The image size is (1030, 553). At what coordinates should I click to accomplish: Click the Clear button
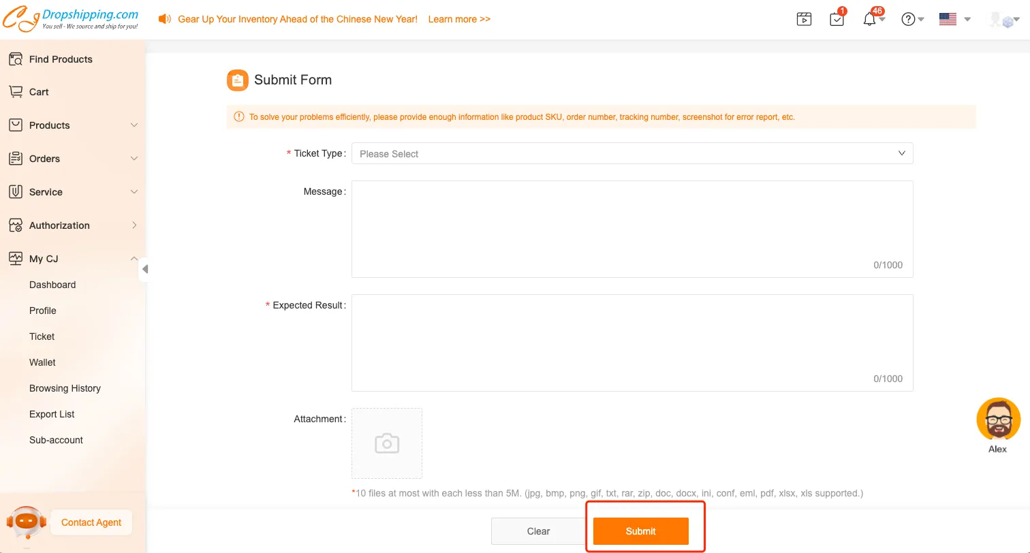(538, 531)
